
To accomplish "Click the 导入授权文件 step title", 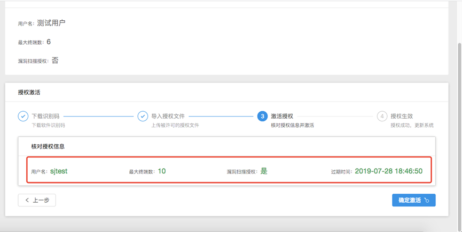I will click(168, 117).
